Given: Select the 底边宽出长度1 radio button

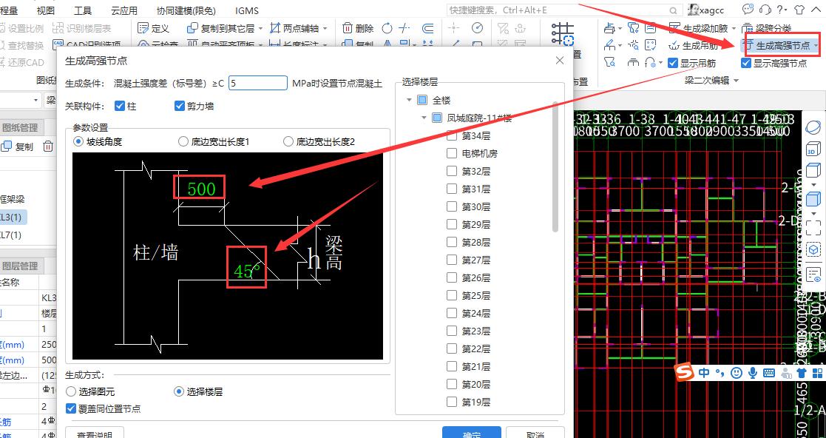Looking at the screenshot, I should [183, 141].
